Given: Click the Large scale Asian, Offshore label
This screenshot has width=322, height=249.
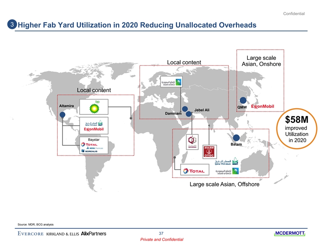Looking at the screenshot, I should pos(224,185).
